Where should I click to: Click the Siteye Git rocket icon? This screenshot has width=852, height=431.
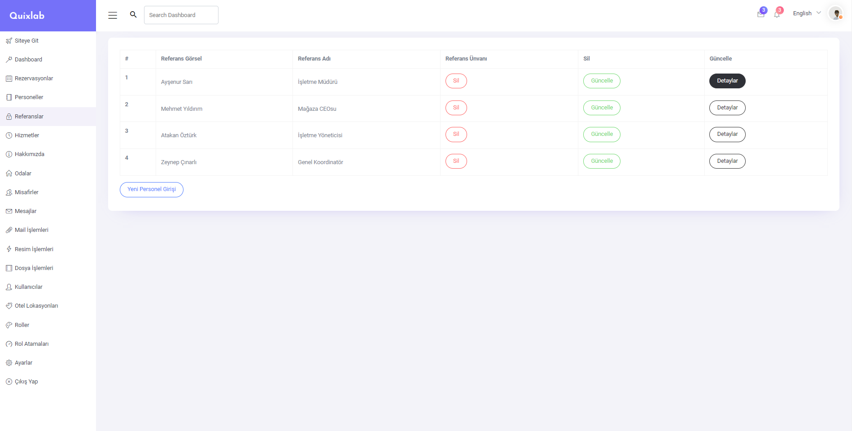(x=9, y=41)
